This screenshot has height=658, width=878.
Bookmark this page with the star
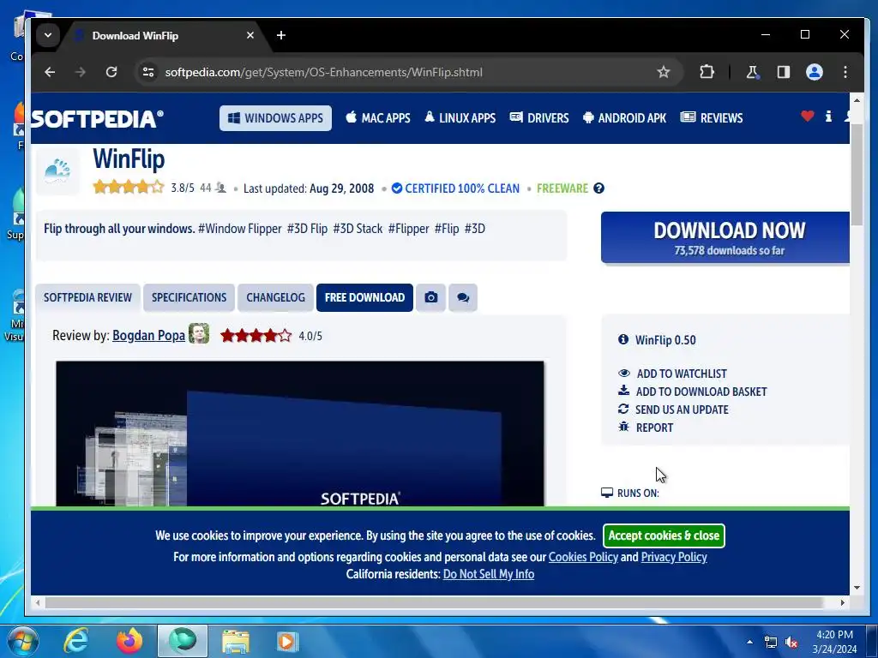click(664, 72)
